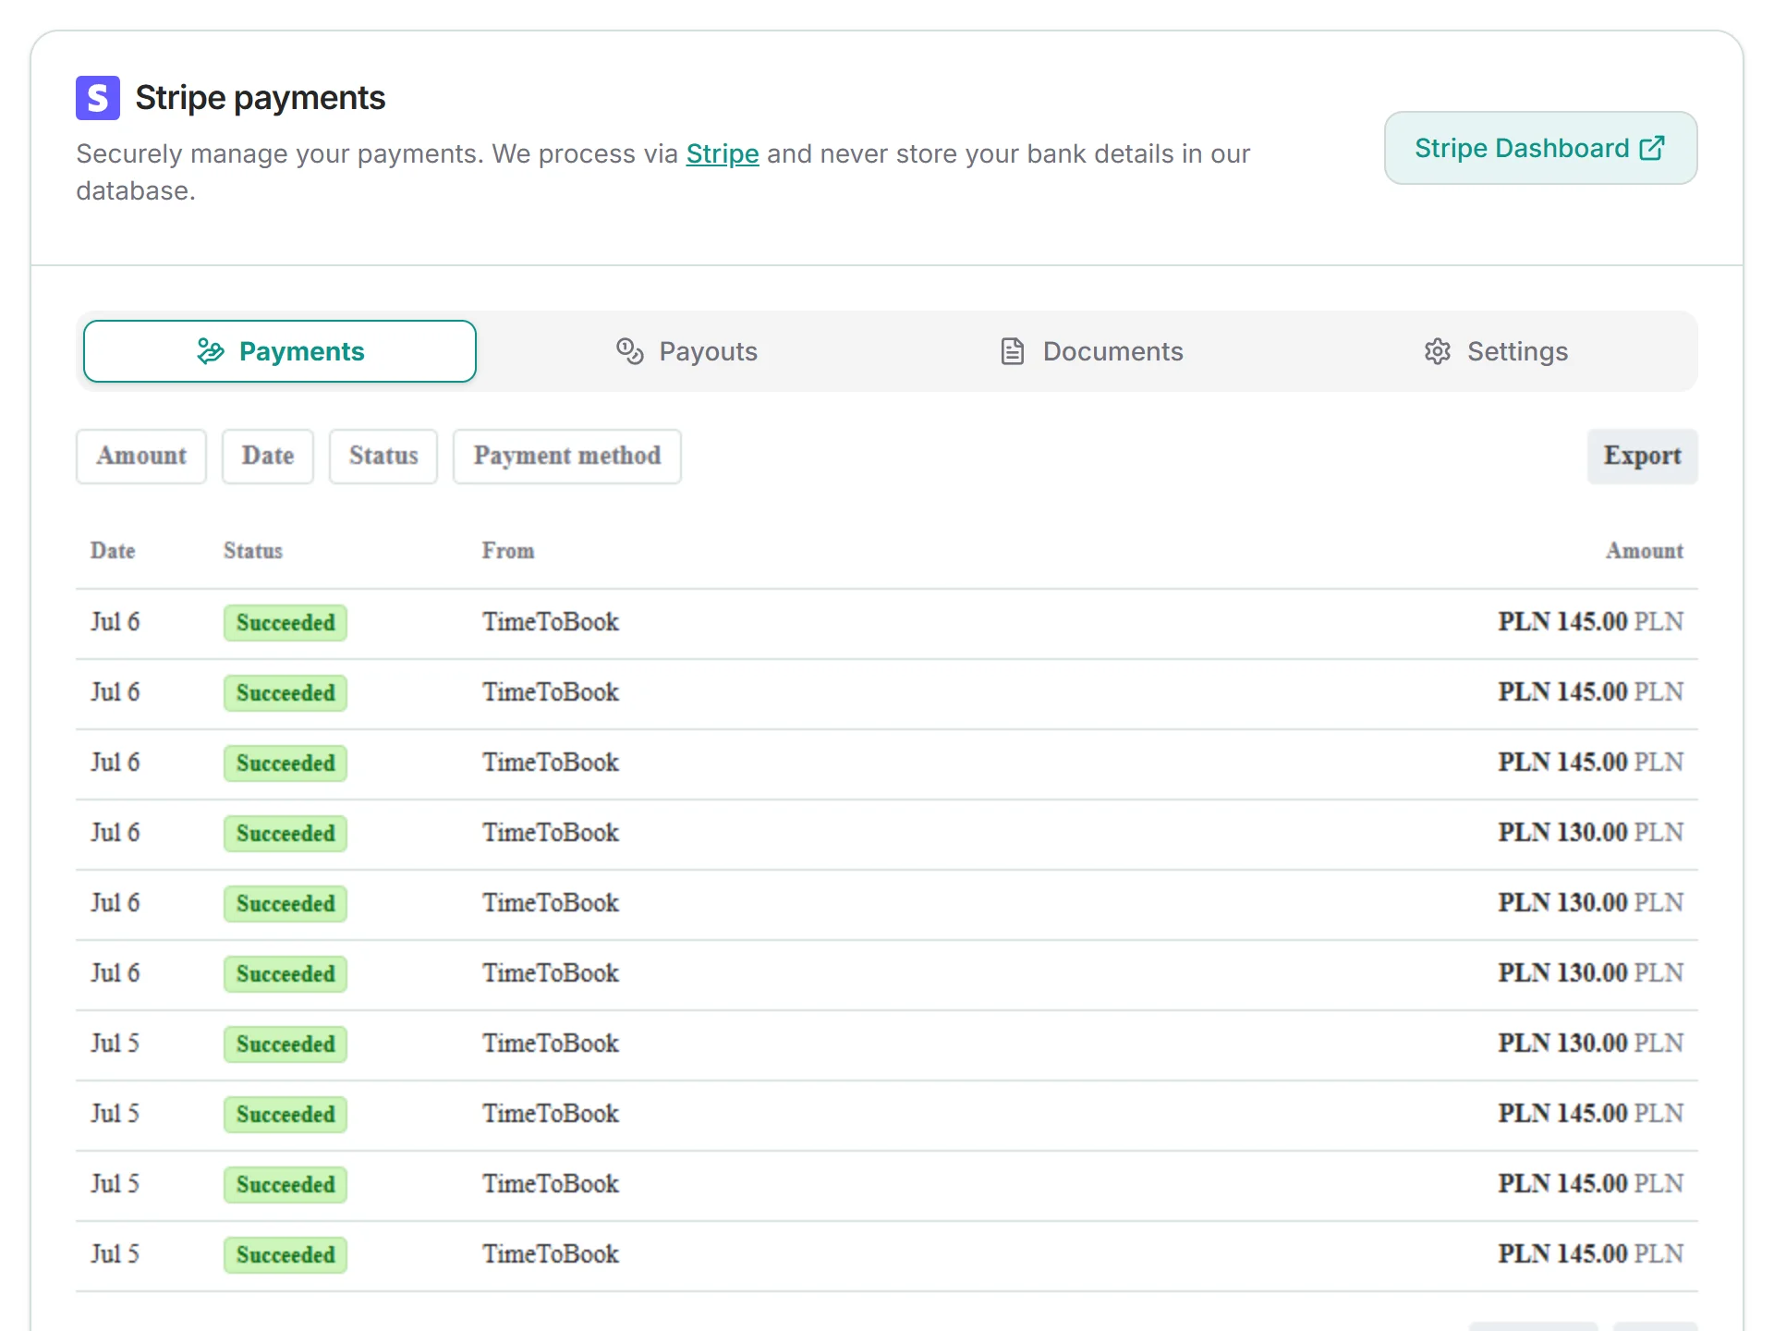Open the Amount filter
Screen dimensions: 1774x1331
(x=141, y=456)
